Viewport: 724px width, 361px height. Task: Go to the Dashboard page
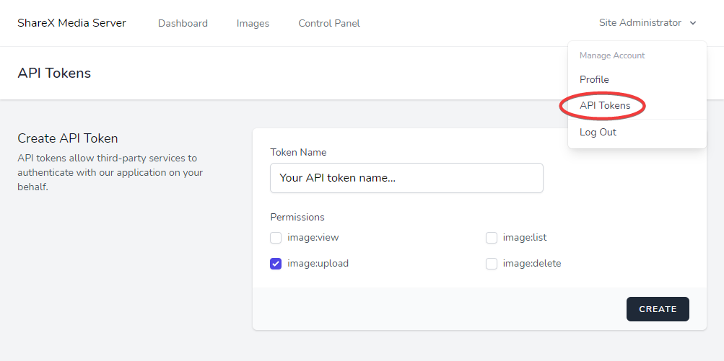[183, 23]
